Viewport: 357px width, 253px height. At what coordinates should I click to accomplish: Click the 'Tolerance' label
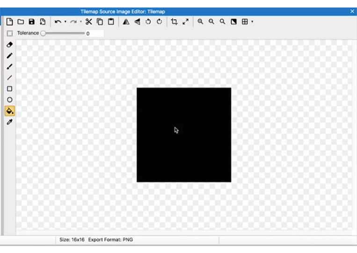28,33
